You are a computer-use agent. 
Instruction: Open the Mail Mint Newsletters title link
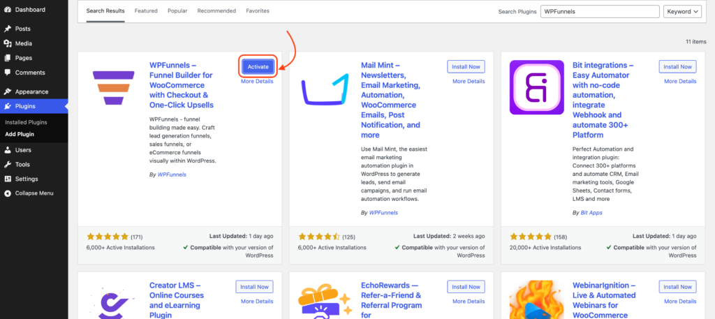click(x=391, y=101)
